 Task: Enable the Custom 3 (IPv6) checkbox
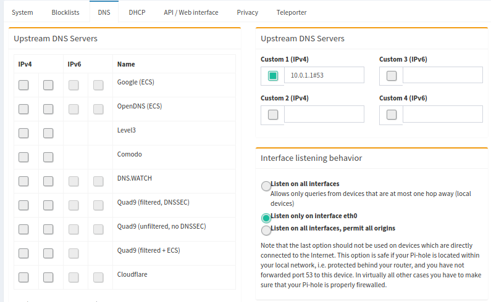(x=392, y=76)
